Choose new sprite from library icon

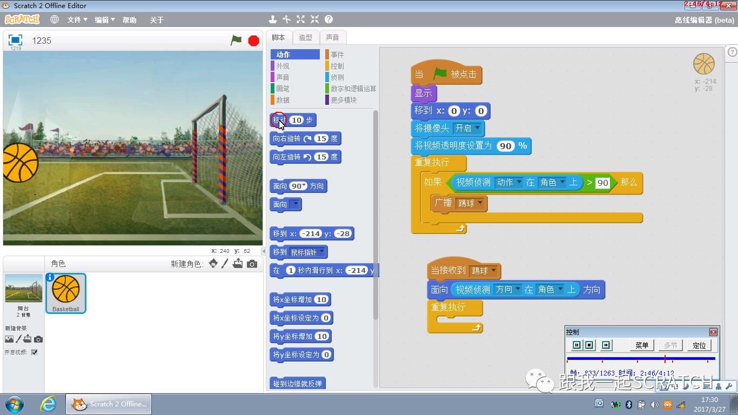coord(213,263)
